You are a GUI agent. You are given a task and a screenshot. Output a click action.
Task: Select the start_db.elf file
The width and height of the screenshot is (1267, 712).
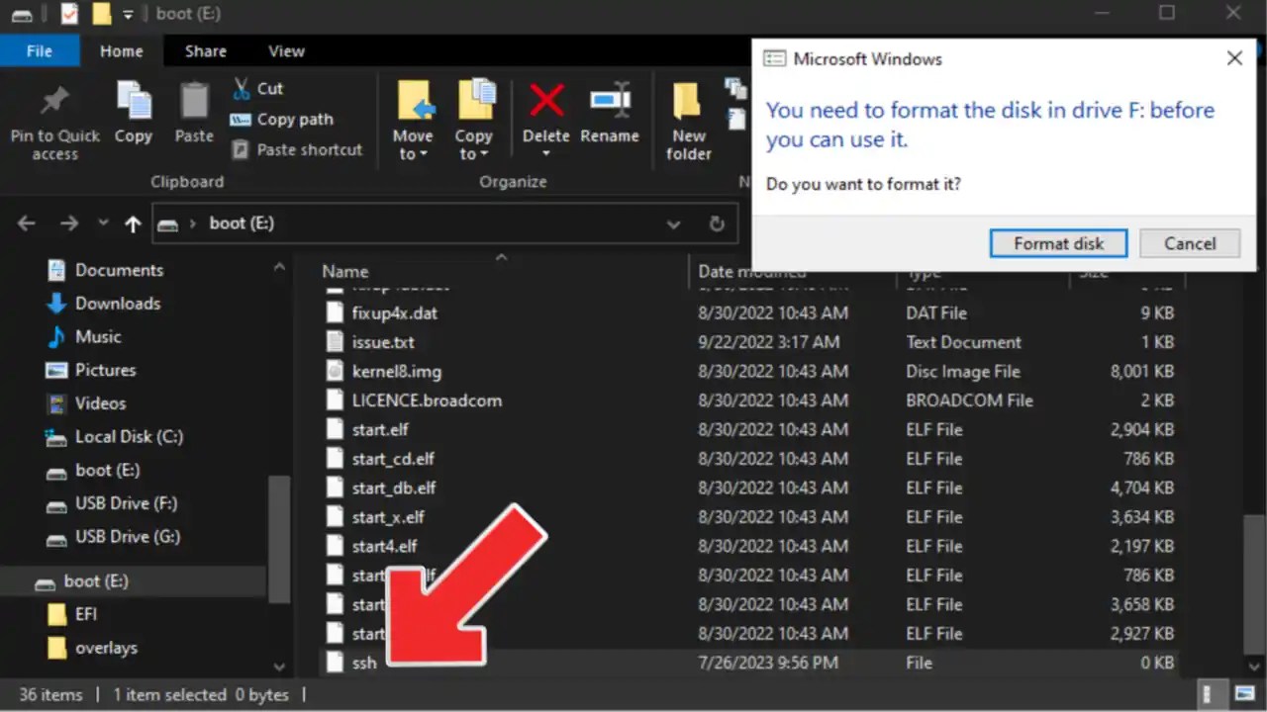pyautogui.click(x=394, y=488)
